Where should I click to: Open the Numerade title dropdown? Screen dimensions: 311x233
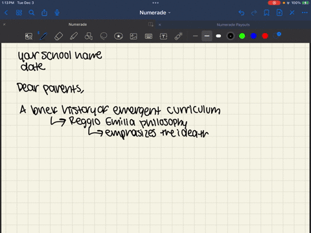(155, 13)
